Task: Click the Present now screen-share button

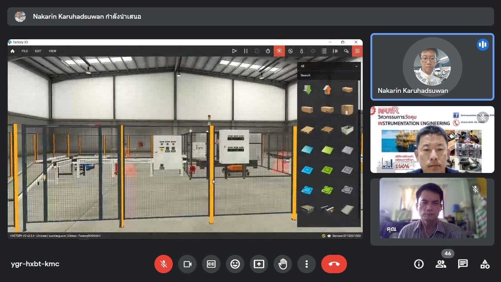Action: pyautogui.click(x=259, y=264)
